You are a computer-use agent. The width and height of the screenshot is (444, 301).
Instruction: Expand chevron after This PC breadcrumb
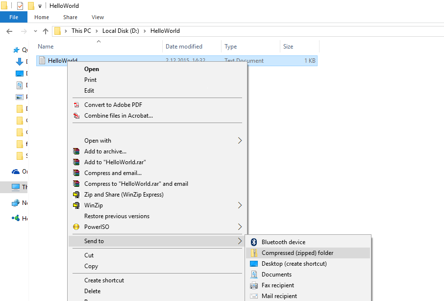(x=97, y=31)
